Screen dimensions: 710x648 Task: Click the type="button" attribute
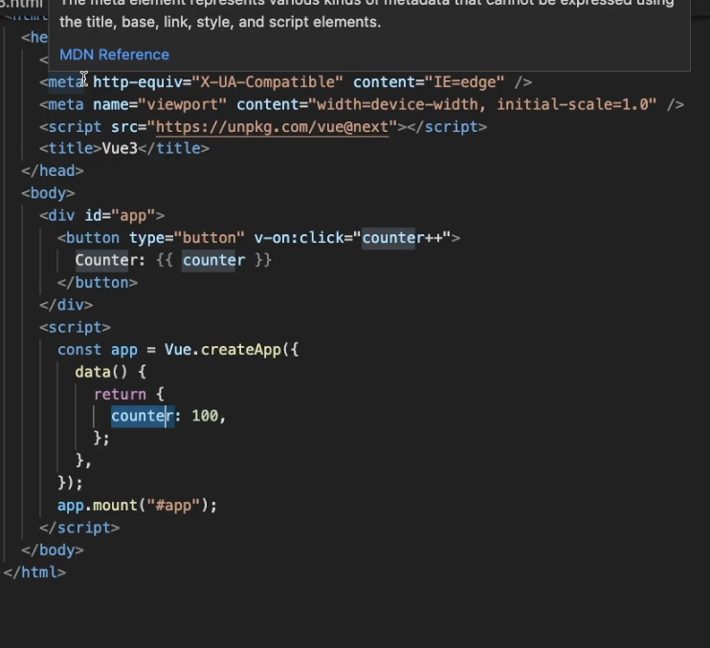pos(187,238)
